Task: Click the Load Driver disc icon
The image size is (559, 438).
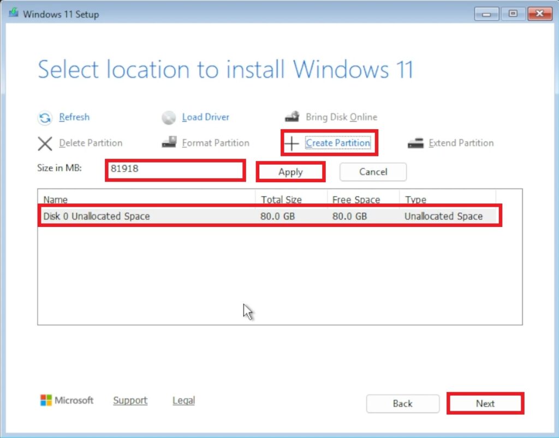Action: pos(169,117)
